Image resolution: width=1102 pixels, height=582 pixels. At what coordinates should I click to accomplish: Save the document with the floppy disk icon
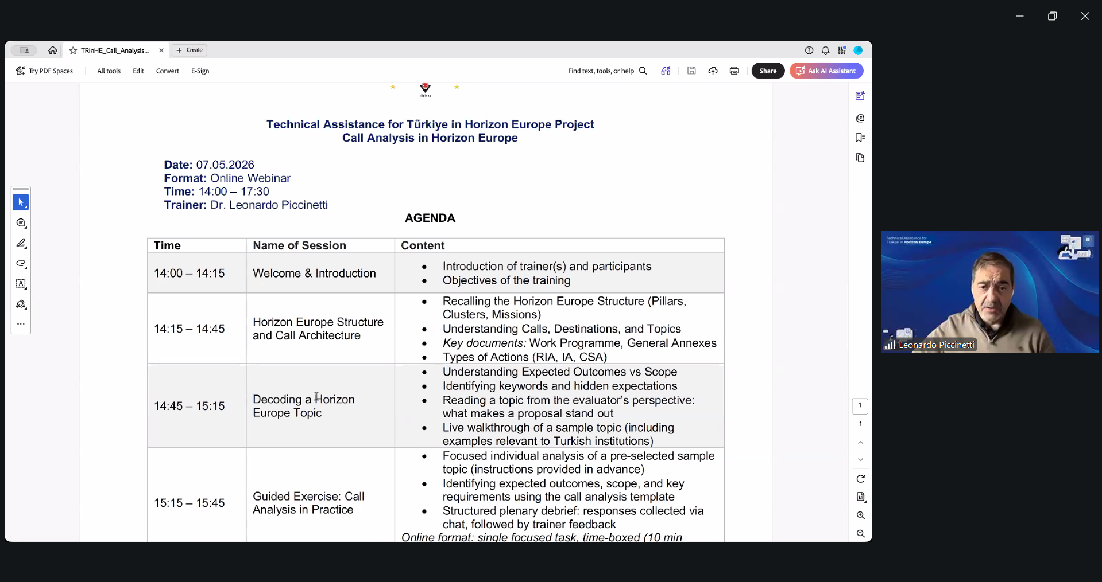[x=691, y=71]
